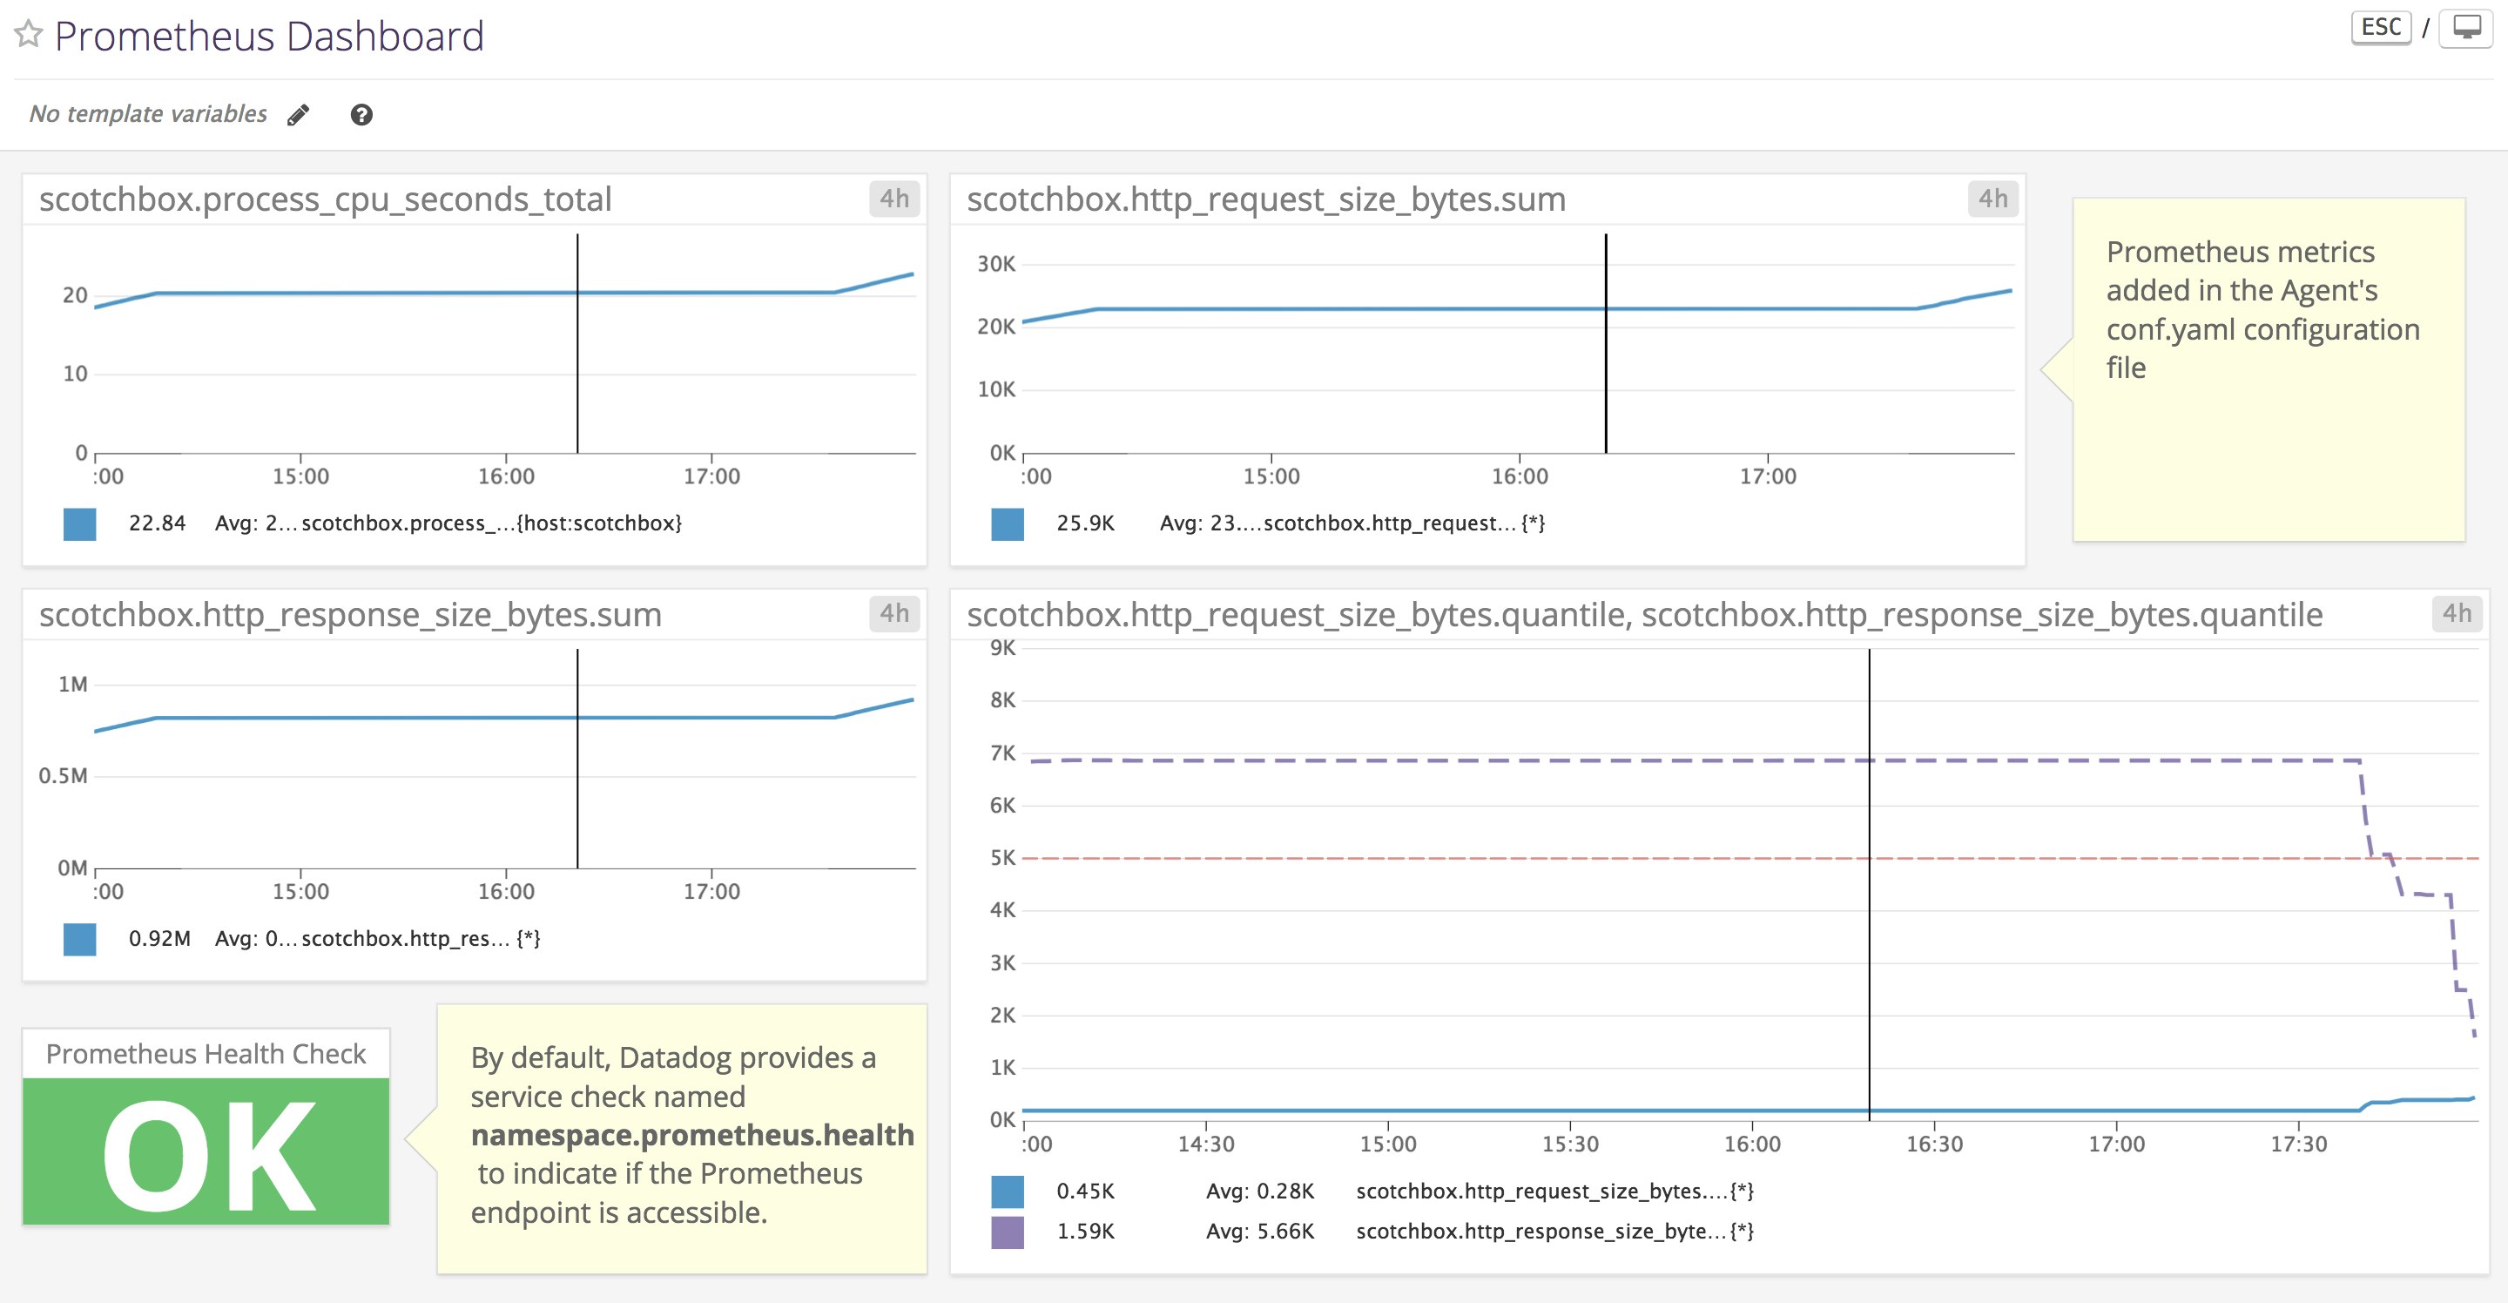Star the Prometheus Dashboard as favorite

(28, 35)
